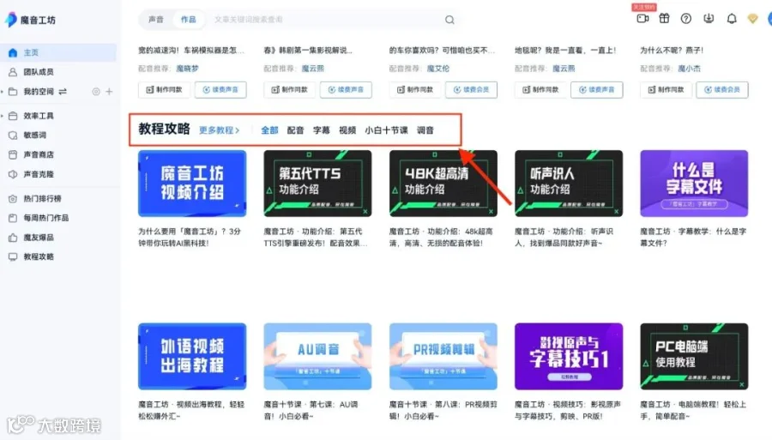Click 续费会员 under 魔小杰 card
772x440 pixels.
tap(722, 89)
